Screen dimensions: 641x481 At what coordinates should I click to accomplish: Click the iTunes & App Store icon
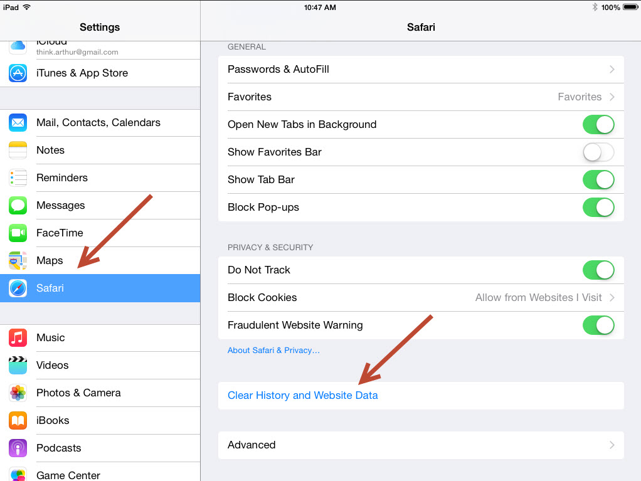pyautogui.click(x=18, y=73)
